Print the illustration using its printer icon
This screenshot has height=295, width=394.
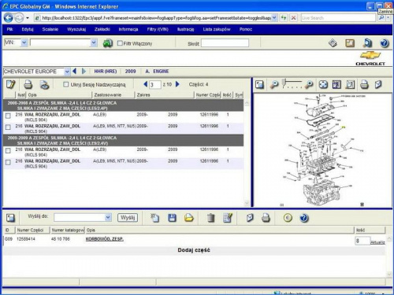click(x=364, y=84)
